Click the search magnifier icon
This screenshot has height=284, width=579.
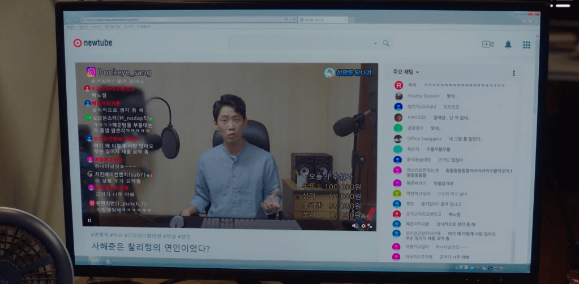click(386, 43)
